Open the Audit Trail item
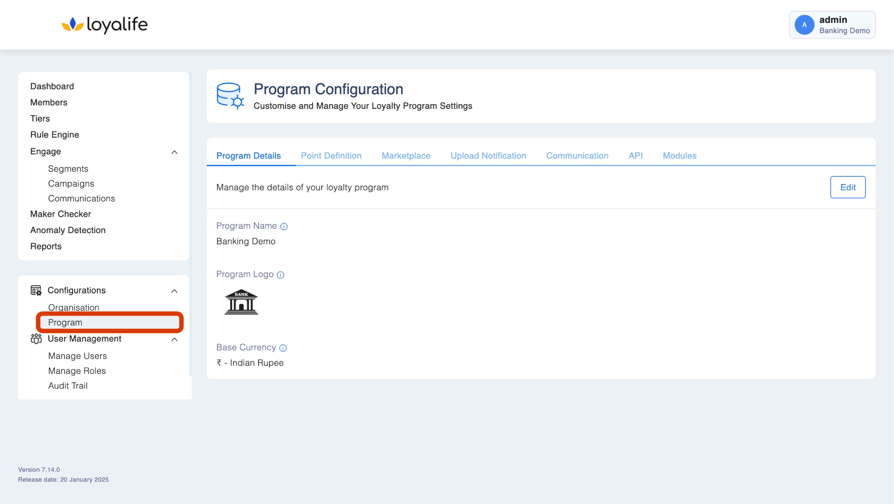Viewport: 894px width, 504px height. 68,386
